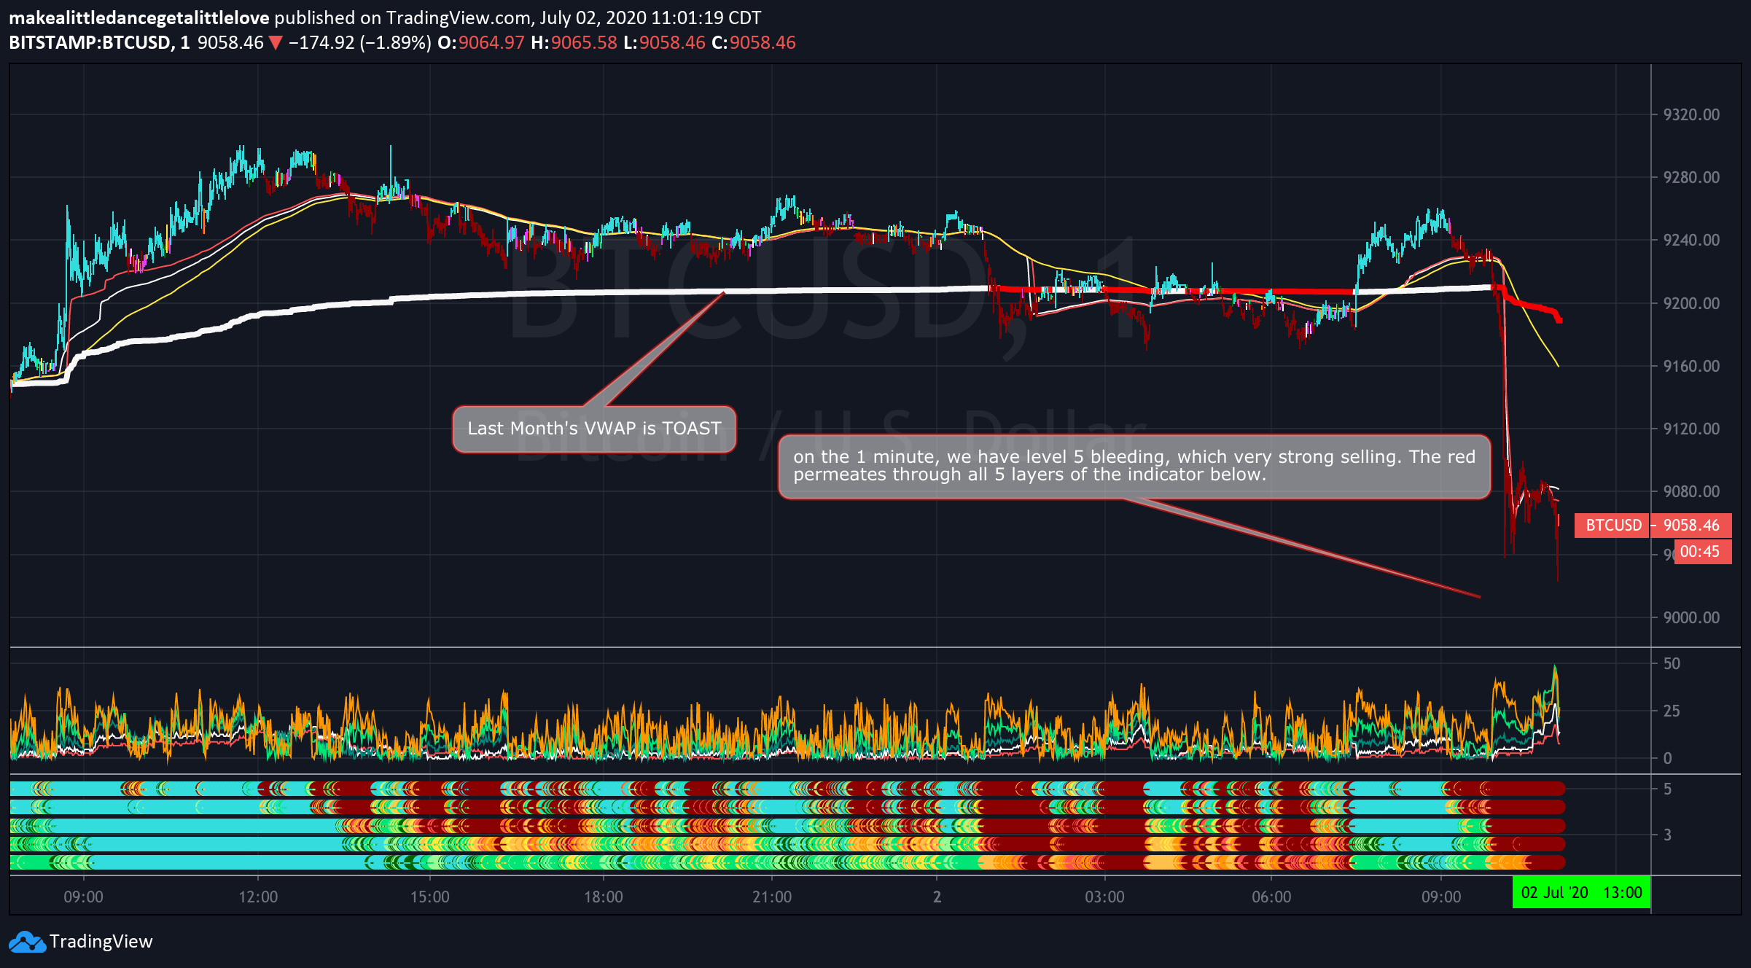
Task: Click the 15:00 time axis label
Action: [429, 897]
